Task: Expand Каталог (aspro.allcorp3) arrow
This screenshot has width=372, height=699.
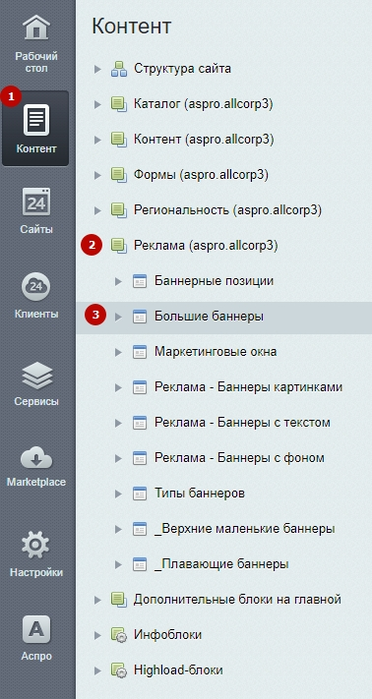Action: [97, 105]
